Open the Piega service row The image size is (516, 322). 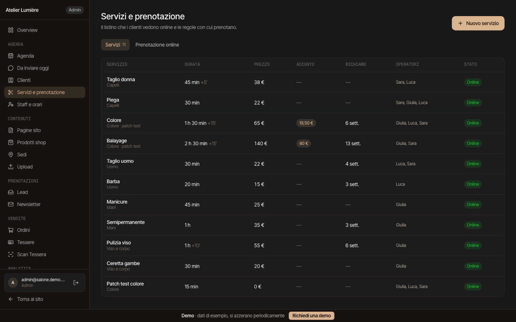303,103
